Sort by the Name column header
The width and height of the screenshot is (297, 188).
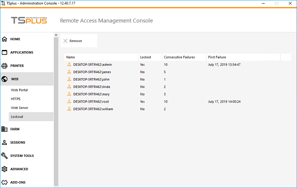[x=101, y=57]
